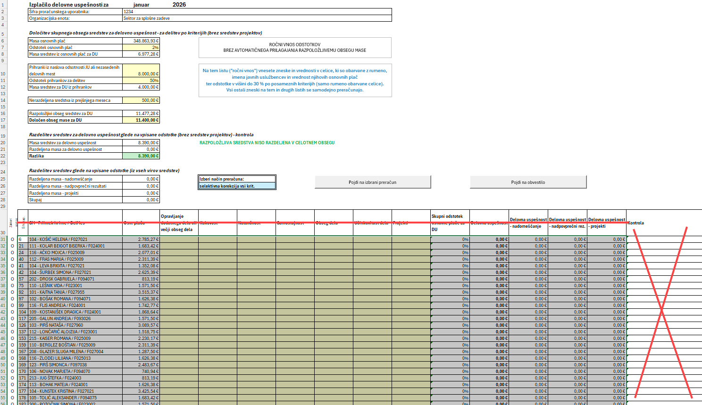Click the yellow 8.000,00 € prihranki cell

click(141, 71)
